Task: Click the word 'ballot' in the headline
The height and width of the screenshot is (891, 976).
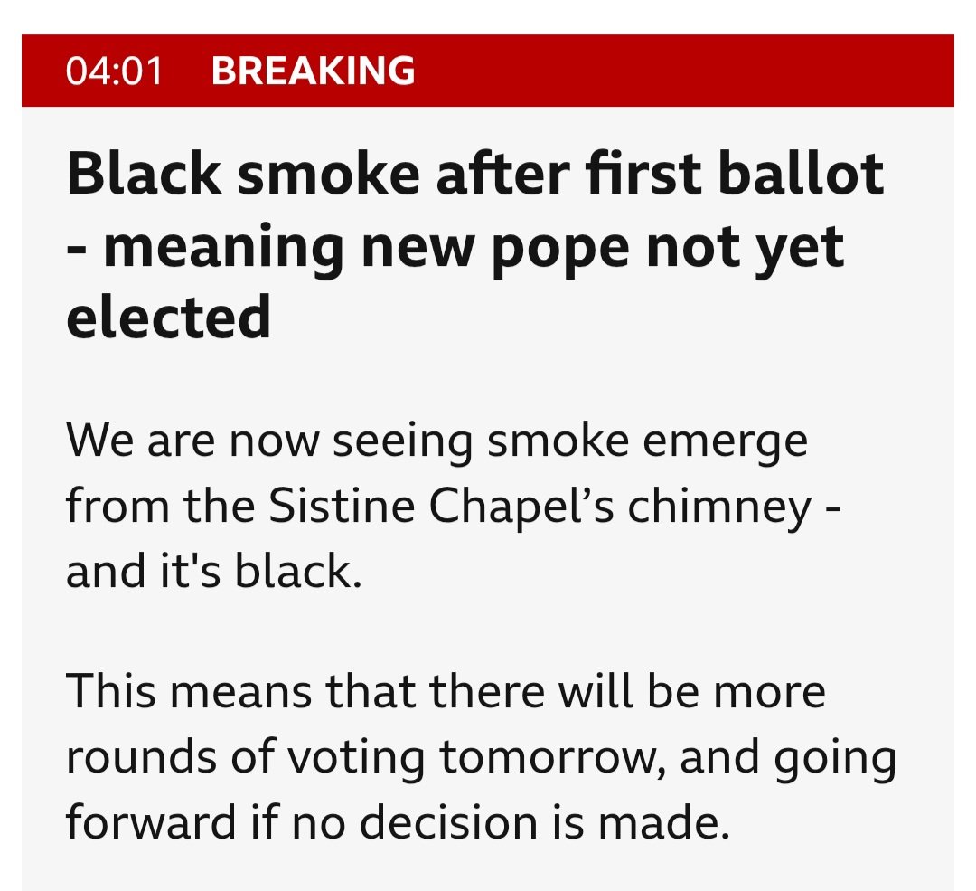Action: (x=801, y=174)
